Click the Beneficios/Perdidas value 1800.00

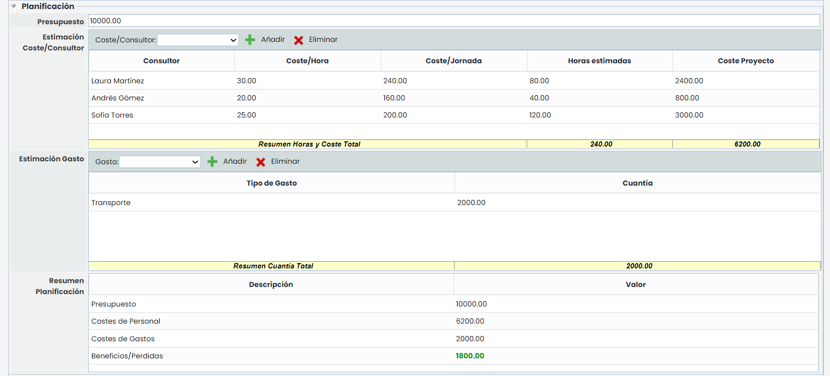(470, 356)
